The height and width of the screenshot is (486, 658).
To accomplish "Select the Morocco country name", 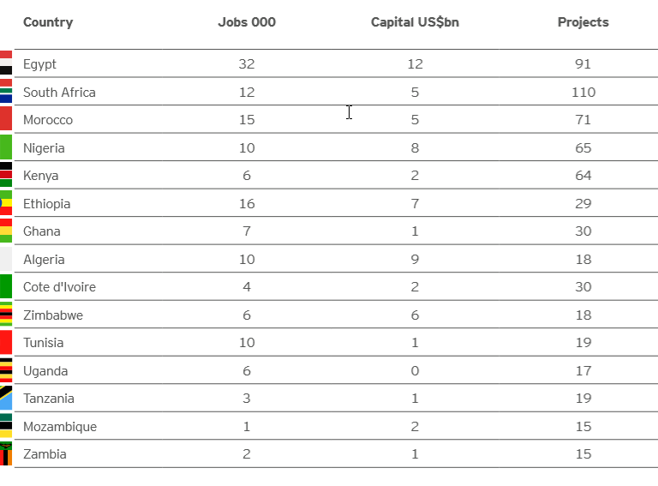I will 48,120.
